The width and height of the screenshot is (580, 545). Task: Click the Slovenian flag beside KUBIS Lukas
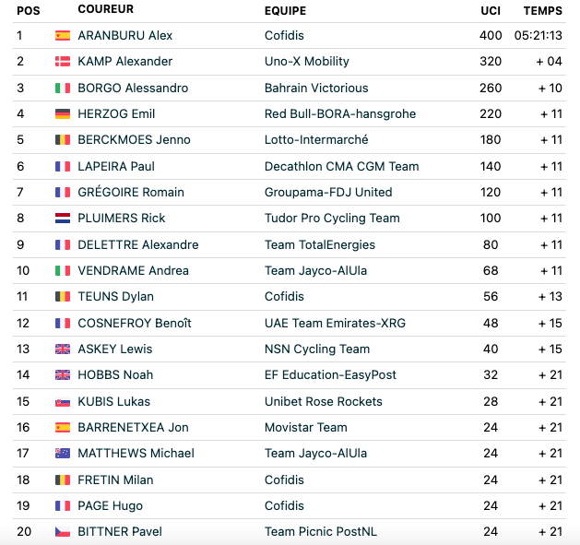click(x=63, y=402)
